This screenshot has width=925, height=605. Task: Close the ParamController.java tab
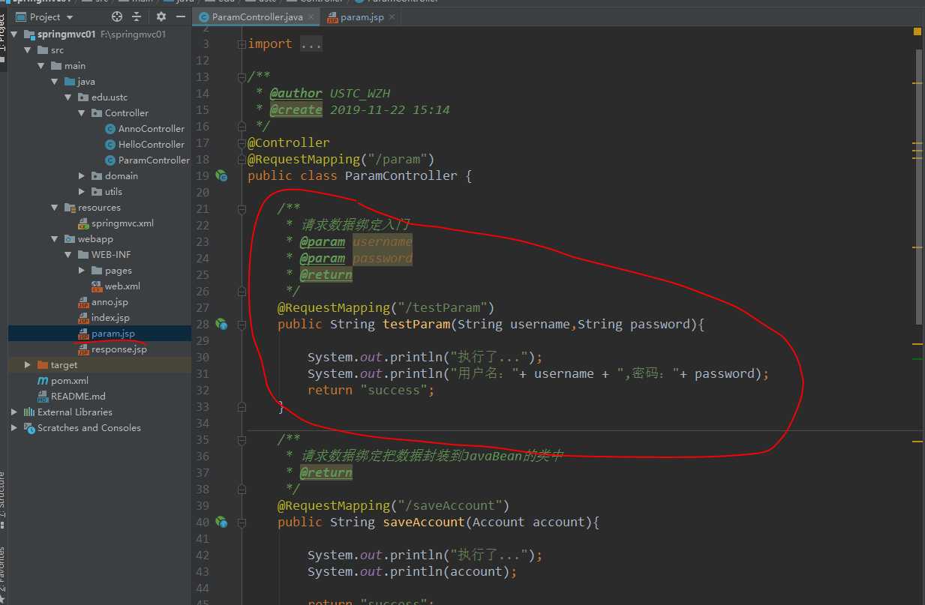click(311, 16)
